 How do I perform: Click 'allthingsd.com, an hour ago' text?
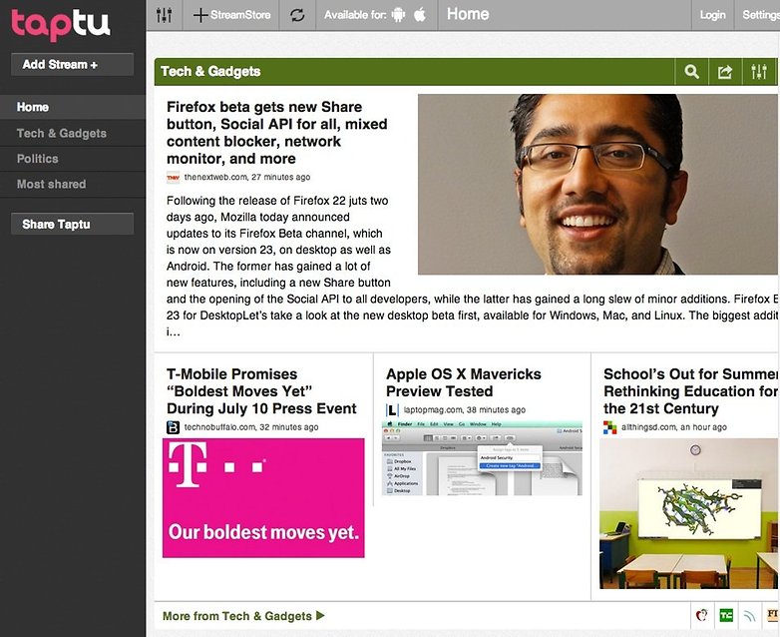click(x=674, y=427)
